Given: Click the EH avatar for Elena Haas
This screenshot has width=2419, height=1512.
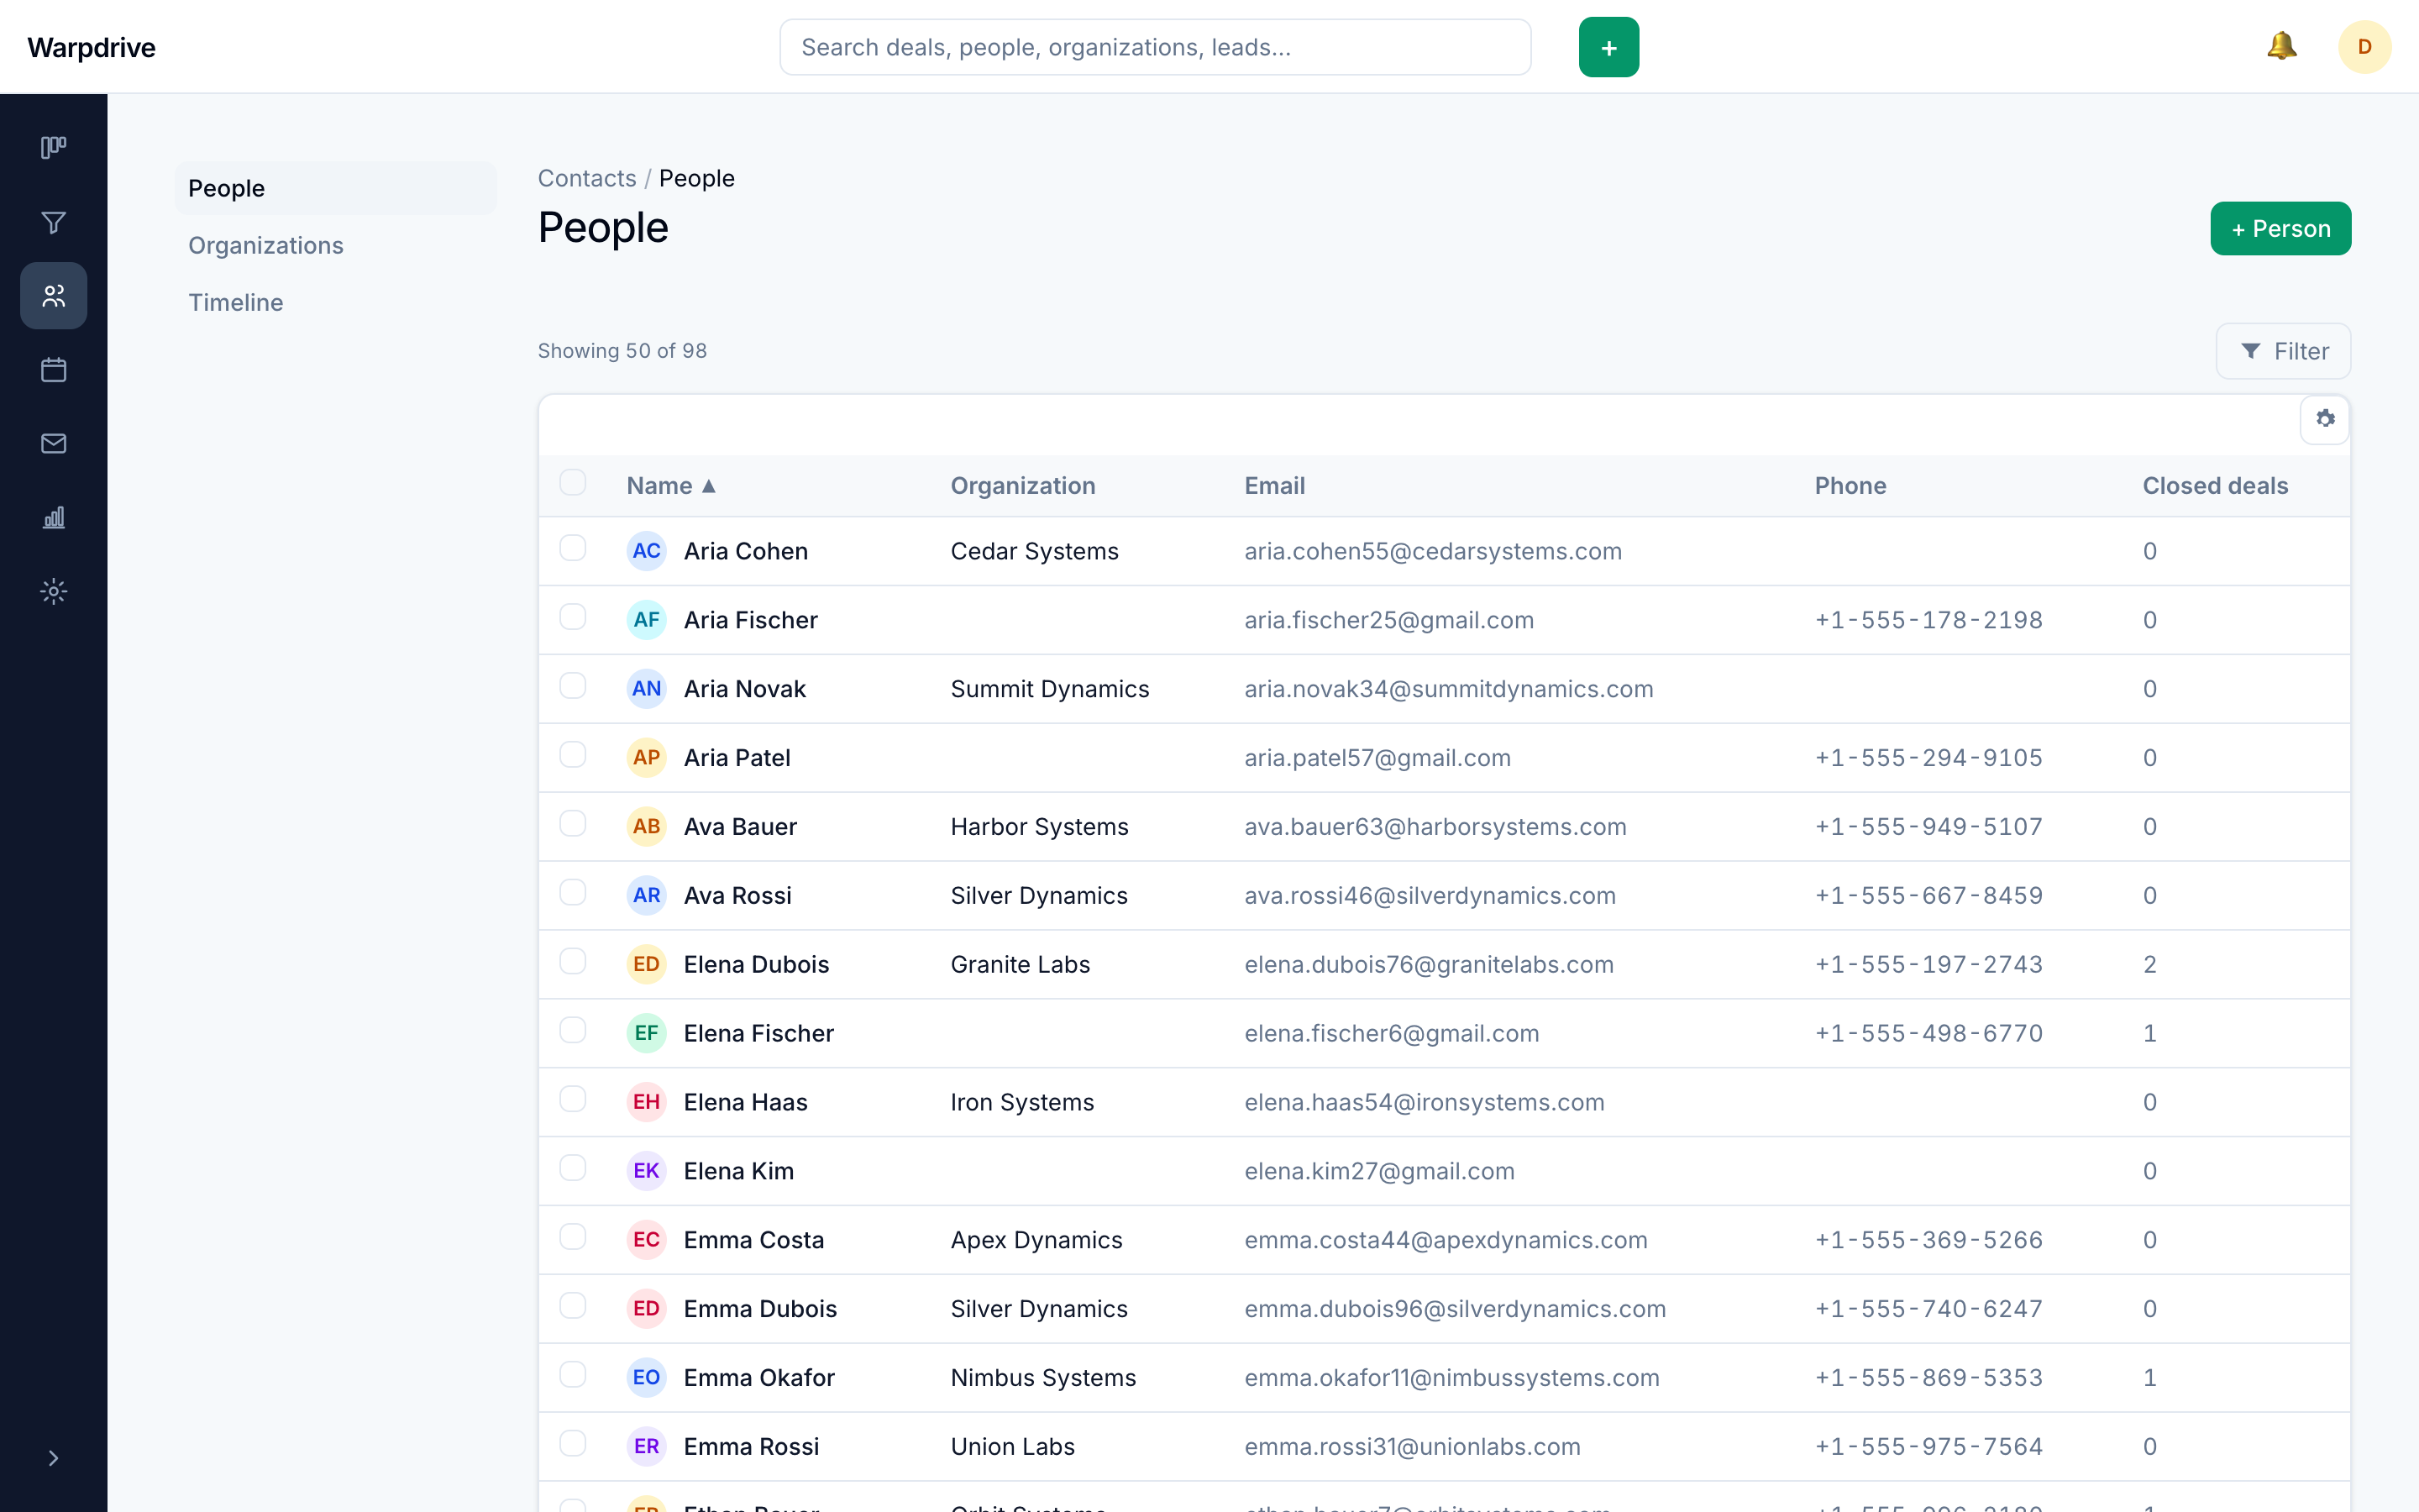Looking at the screenshot, I should pos(647,1102).
